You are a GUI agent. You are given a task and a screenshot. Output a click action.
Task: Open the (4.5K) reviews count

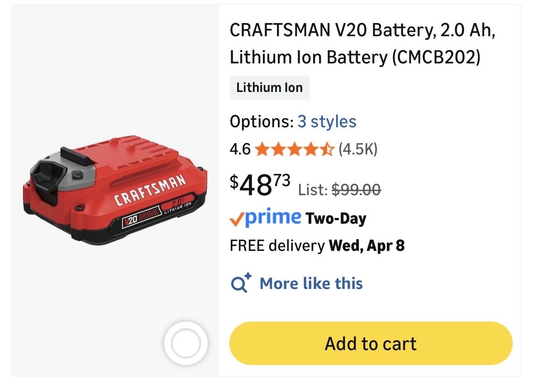358,149
